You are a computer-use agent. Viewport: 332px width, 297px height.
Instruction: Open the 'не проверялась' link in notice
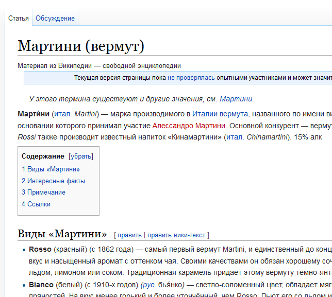pos(191,78)
